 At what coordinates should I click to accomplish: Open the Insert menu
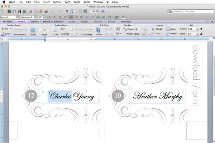point(46,2)
